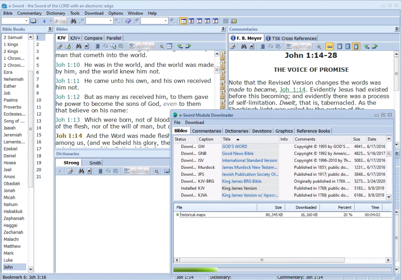Click the zoom magnifier in Commentaries toolbar
401x280 pixels.
(318, 46)
